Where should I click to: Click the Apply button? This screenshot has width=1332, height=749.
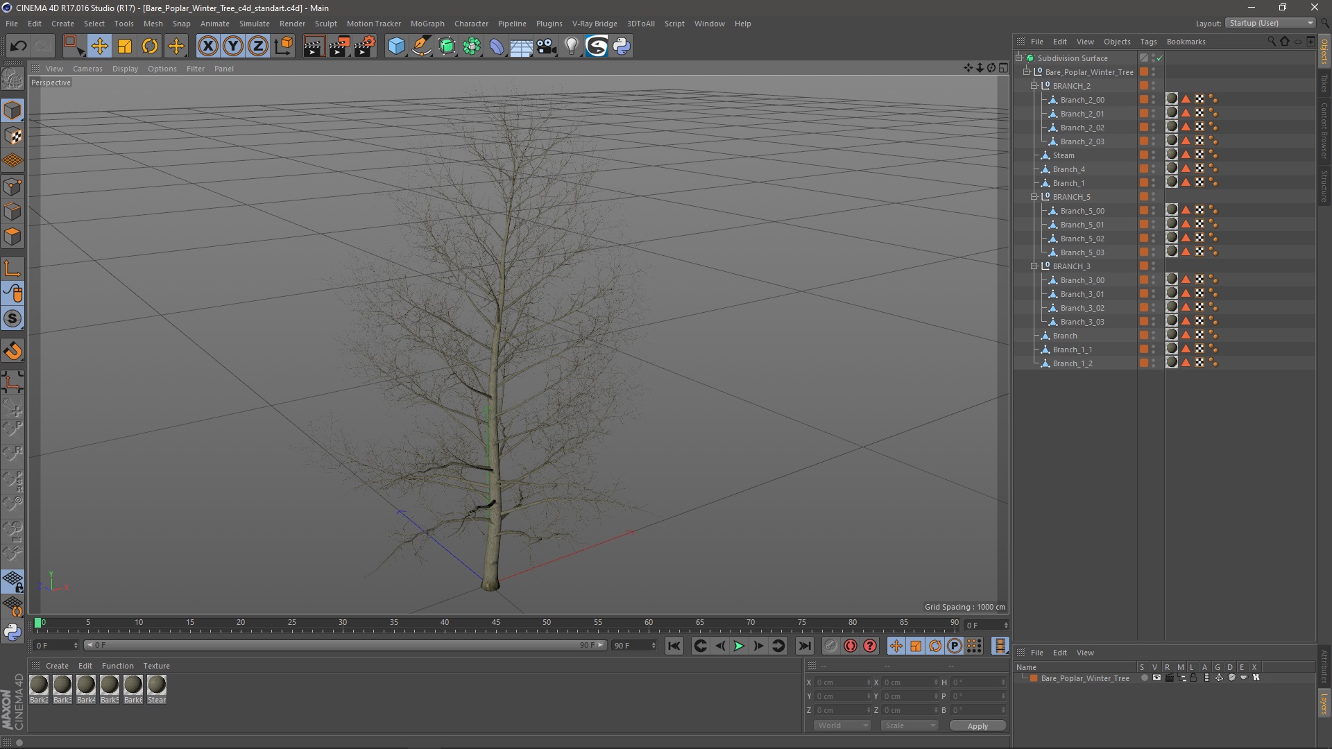977,726
